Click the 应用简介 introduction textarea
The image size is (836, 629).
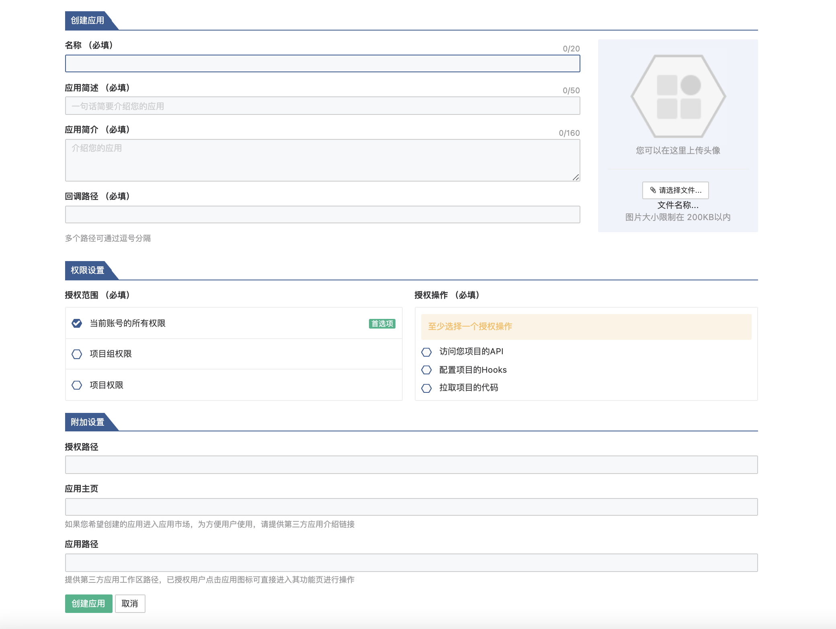click(x=322, y=160)
